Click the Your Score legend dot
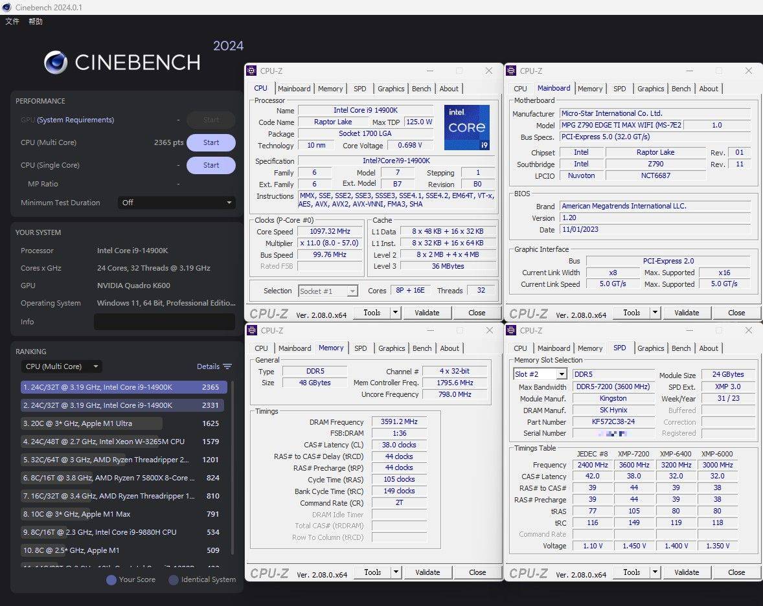This screenshot has height=606, width=763. [x=111, y=579]
